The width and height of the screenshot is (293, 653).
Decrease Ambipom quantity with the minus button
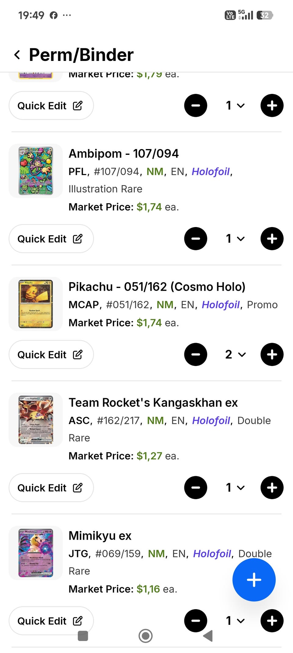tap(196, 239)
